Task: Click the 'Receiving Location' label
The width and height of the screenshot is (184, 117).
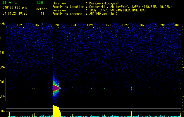Action: tap(68, 7)
